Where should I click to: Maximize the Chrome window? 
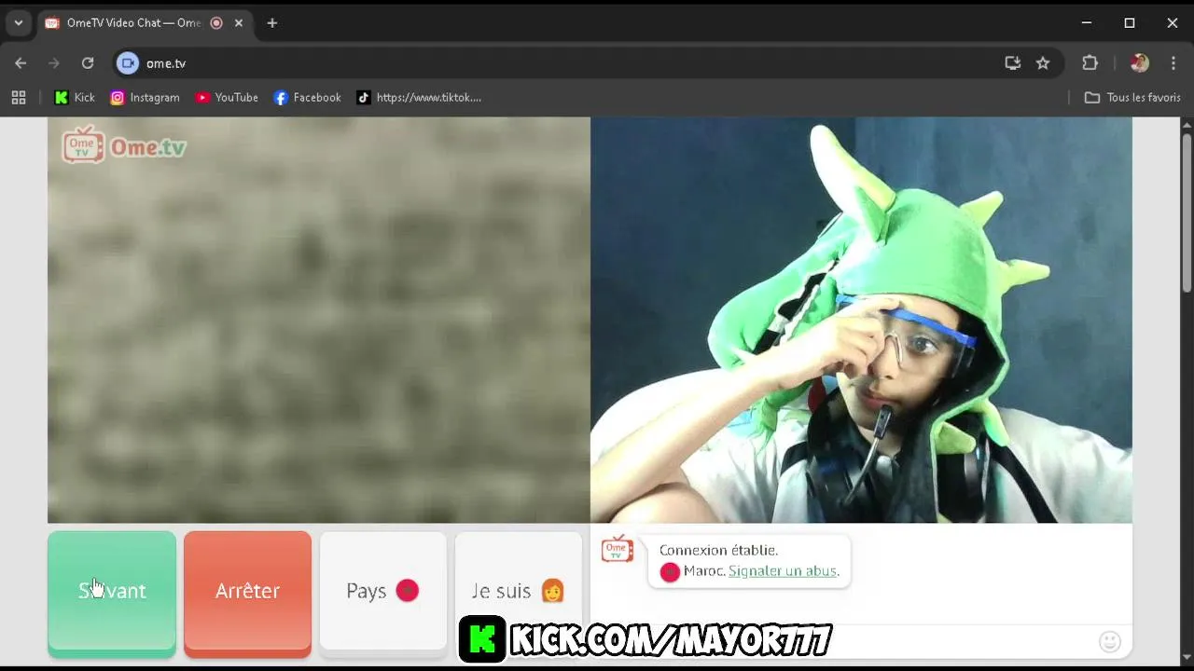point(1130,23)
